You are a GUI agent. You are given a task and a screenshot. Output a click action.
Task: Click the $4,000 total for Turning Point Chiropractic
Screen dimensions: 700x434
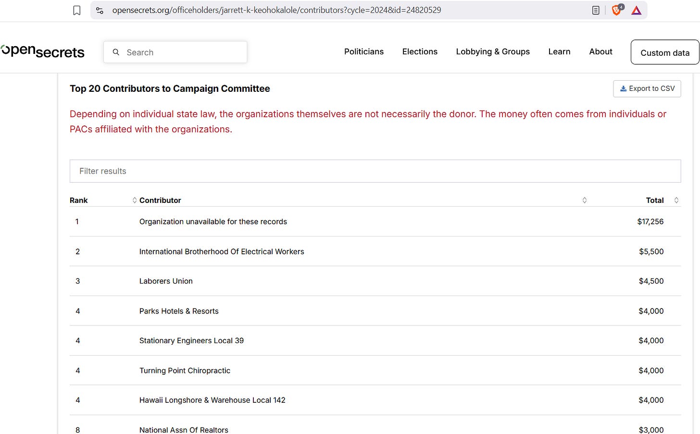(651, 371)
